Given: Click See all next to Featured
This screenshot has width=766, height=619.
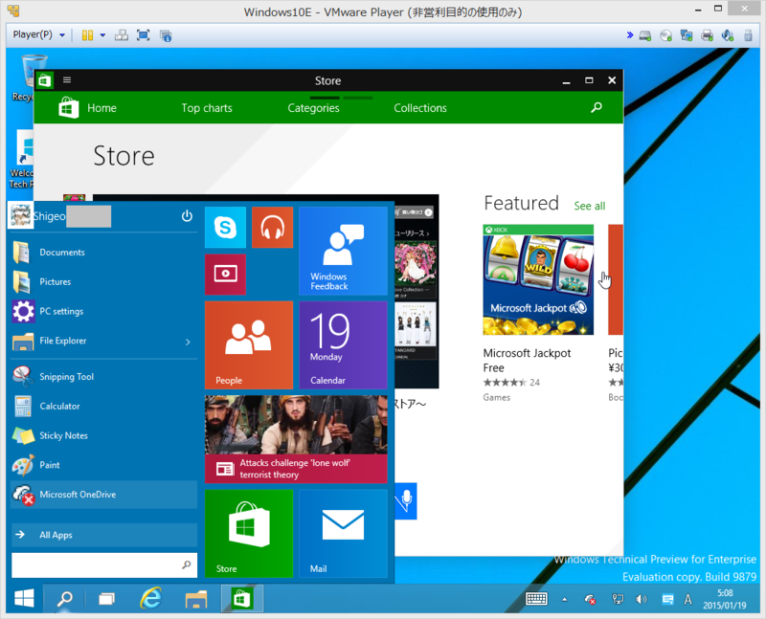Looking at the screenshot, I should pyautogui.click(x=589, y=206).
